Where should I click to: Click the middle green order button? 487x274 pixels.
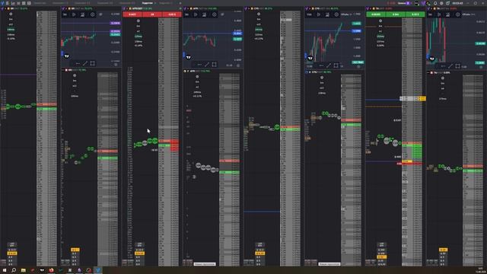click(396, 14)
